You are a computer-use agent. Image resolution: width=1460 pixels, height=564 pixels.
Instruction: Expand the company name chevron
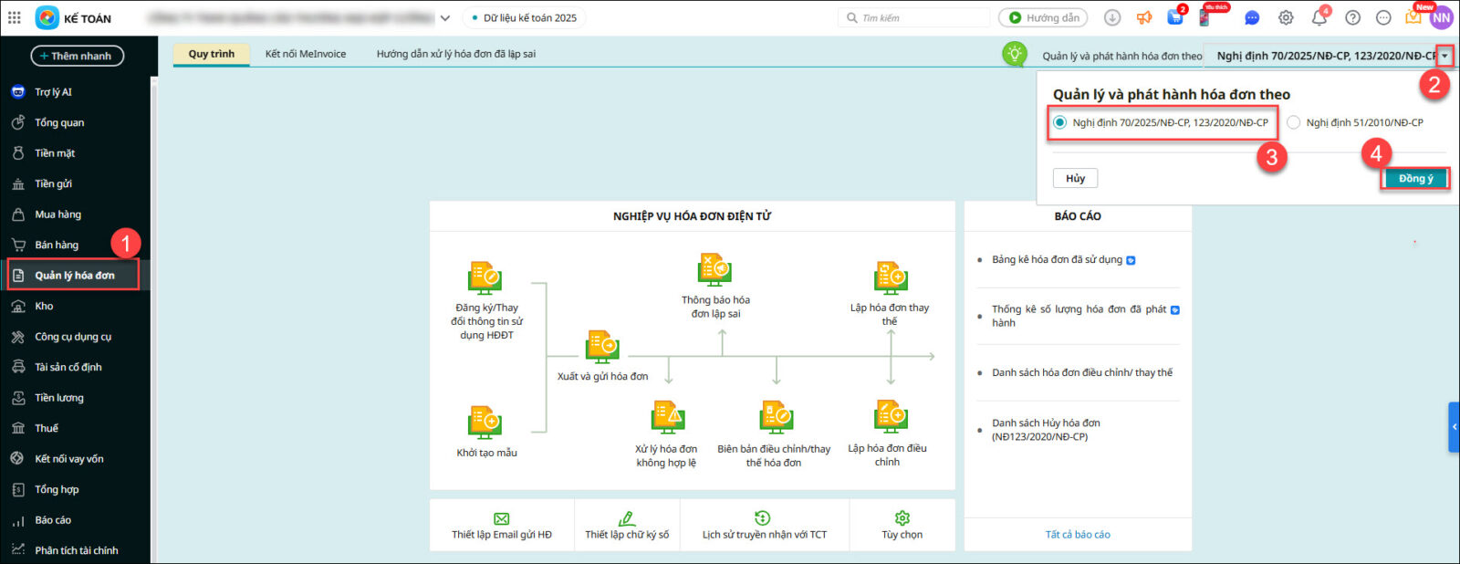[x=445, y=18]
